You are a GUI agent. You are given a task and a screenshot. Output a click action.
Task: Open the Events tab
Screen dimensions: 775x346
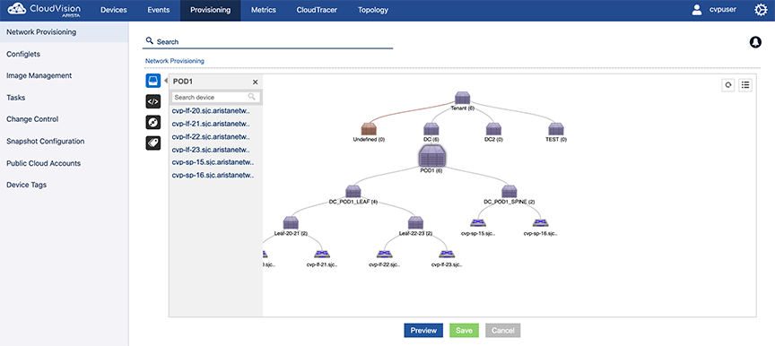[x=159, y=10]
